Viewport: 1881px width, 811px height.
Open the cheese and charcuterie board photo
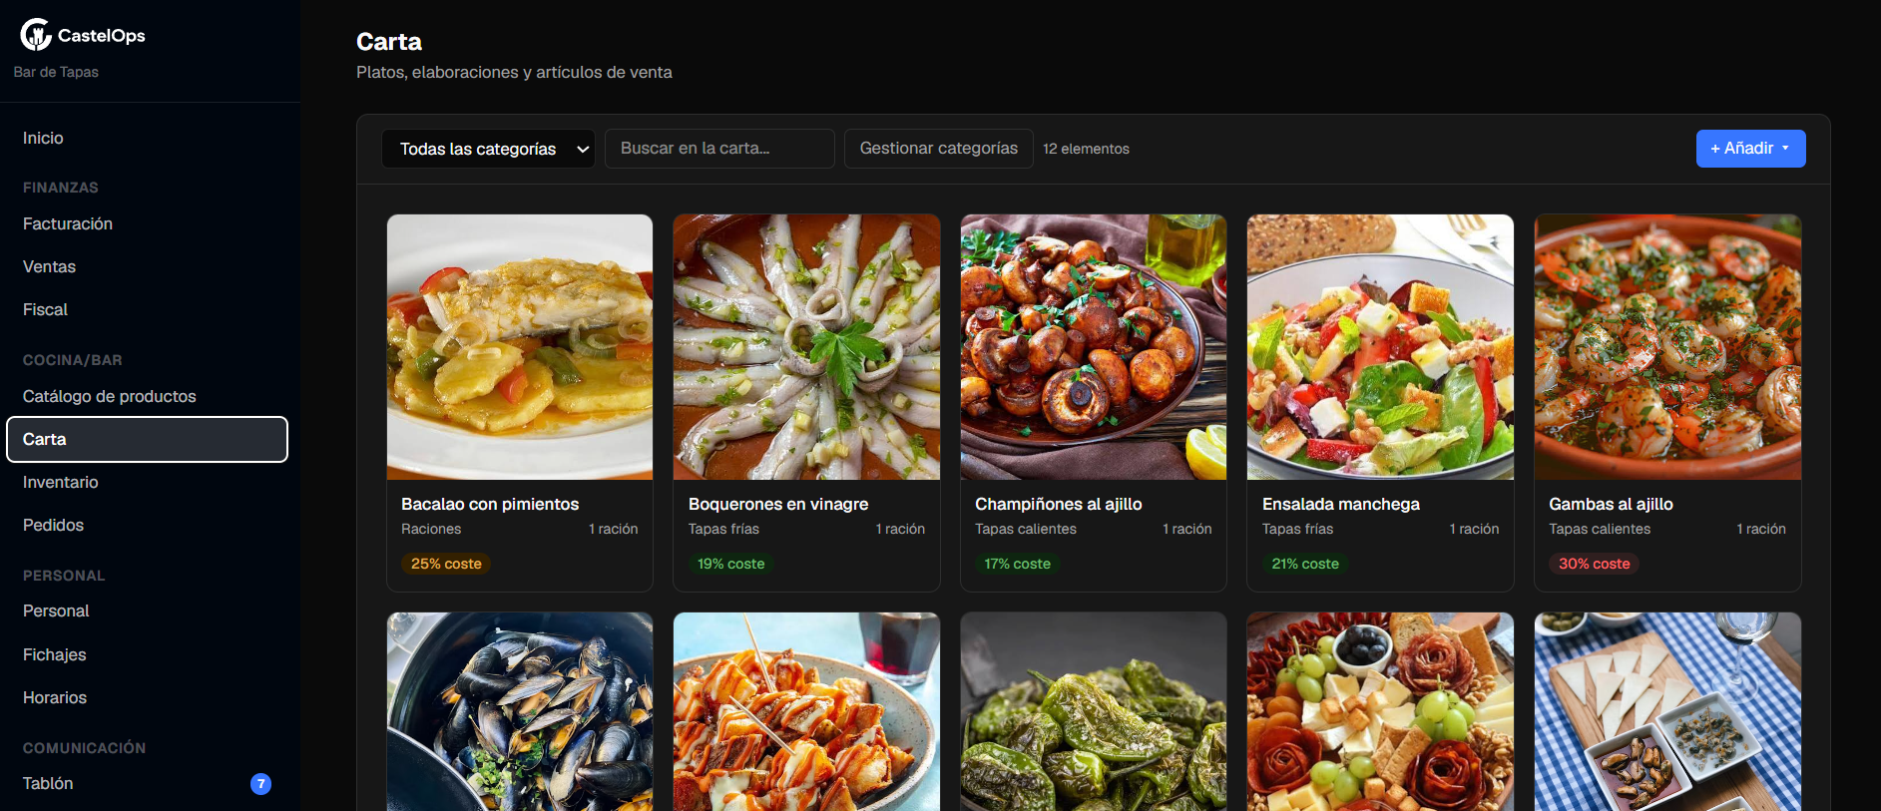pyautogui.click(x=1380, y=712)
